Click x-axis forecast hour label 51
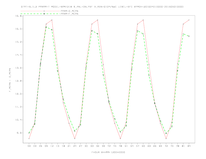The width and height of the screenshot is (206, 159). click(x=126, y=146)
